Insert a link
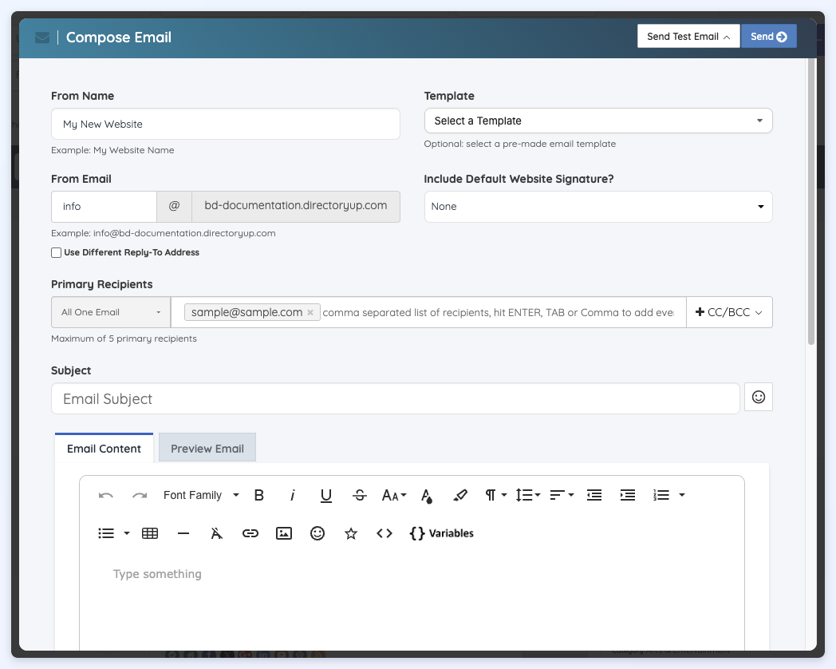836x669 pixels. pyautogui.click(x=250, y=533)
